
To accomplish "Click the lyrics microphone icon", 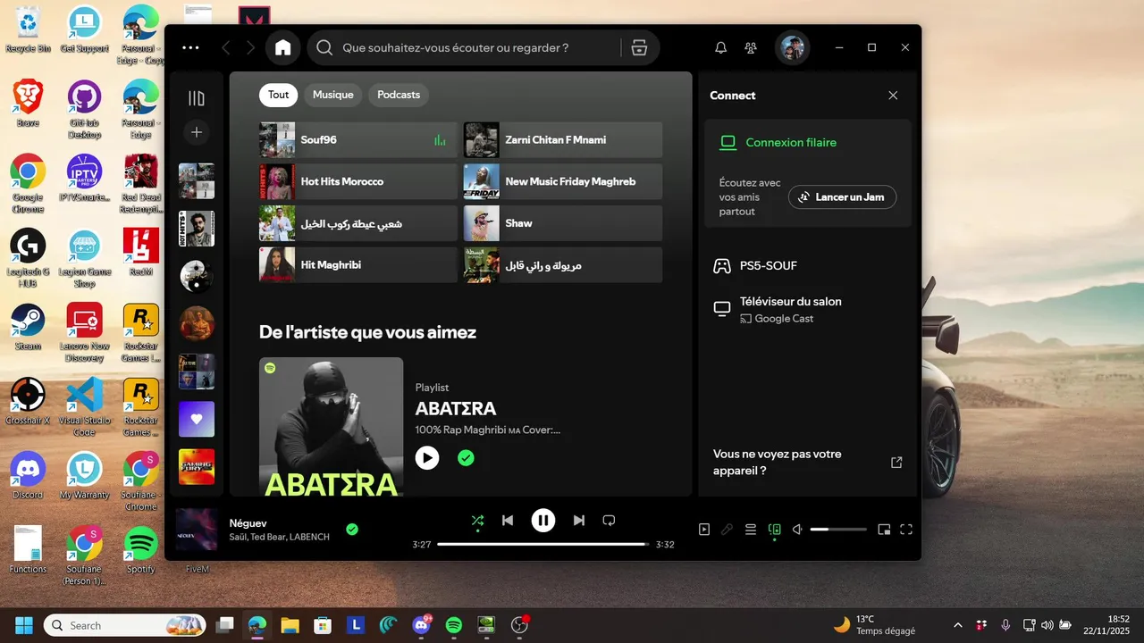I will tap(728, 530).
